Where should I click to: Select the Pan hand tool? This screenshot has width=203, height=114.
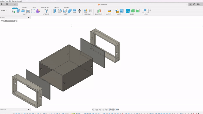pyautogui.click(x=100, y=109)
